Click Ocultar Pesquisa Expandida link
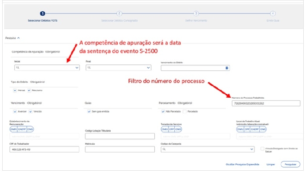 [242, 165]
